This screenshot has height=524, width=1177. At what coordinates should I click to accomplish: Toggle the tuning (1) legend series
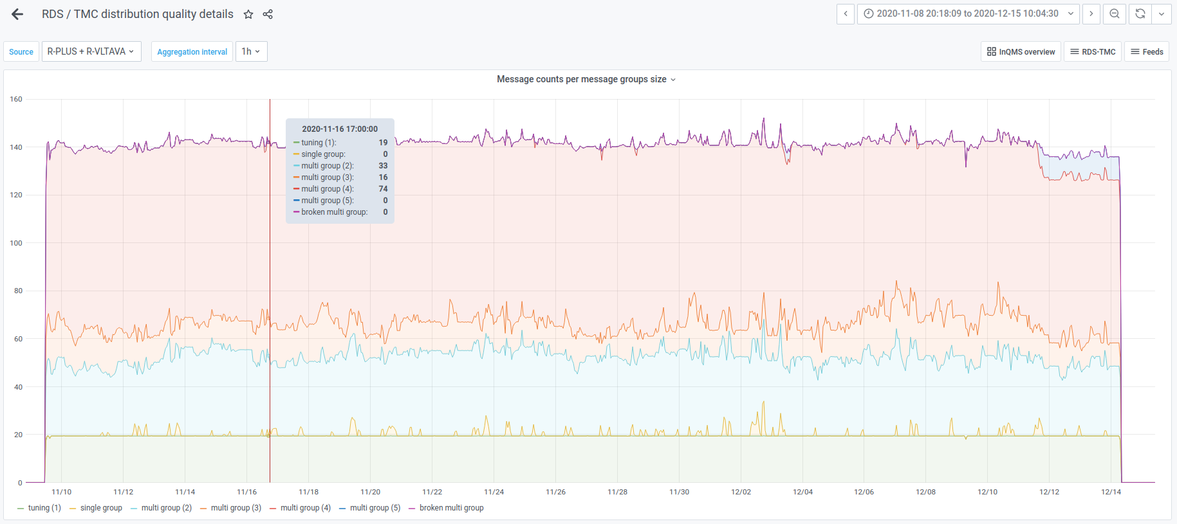coord(44,508)
